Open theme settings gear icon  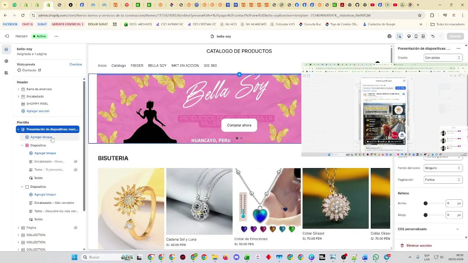6,61
